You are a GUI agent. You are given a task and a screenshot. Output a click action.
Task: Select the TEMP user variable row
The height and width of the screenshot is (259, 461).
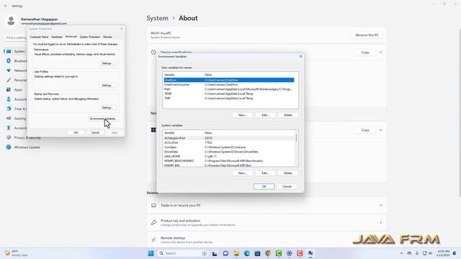(x=229, y=94)
